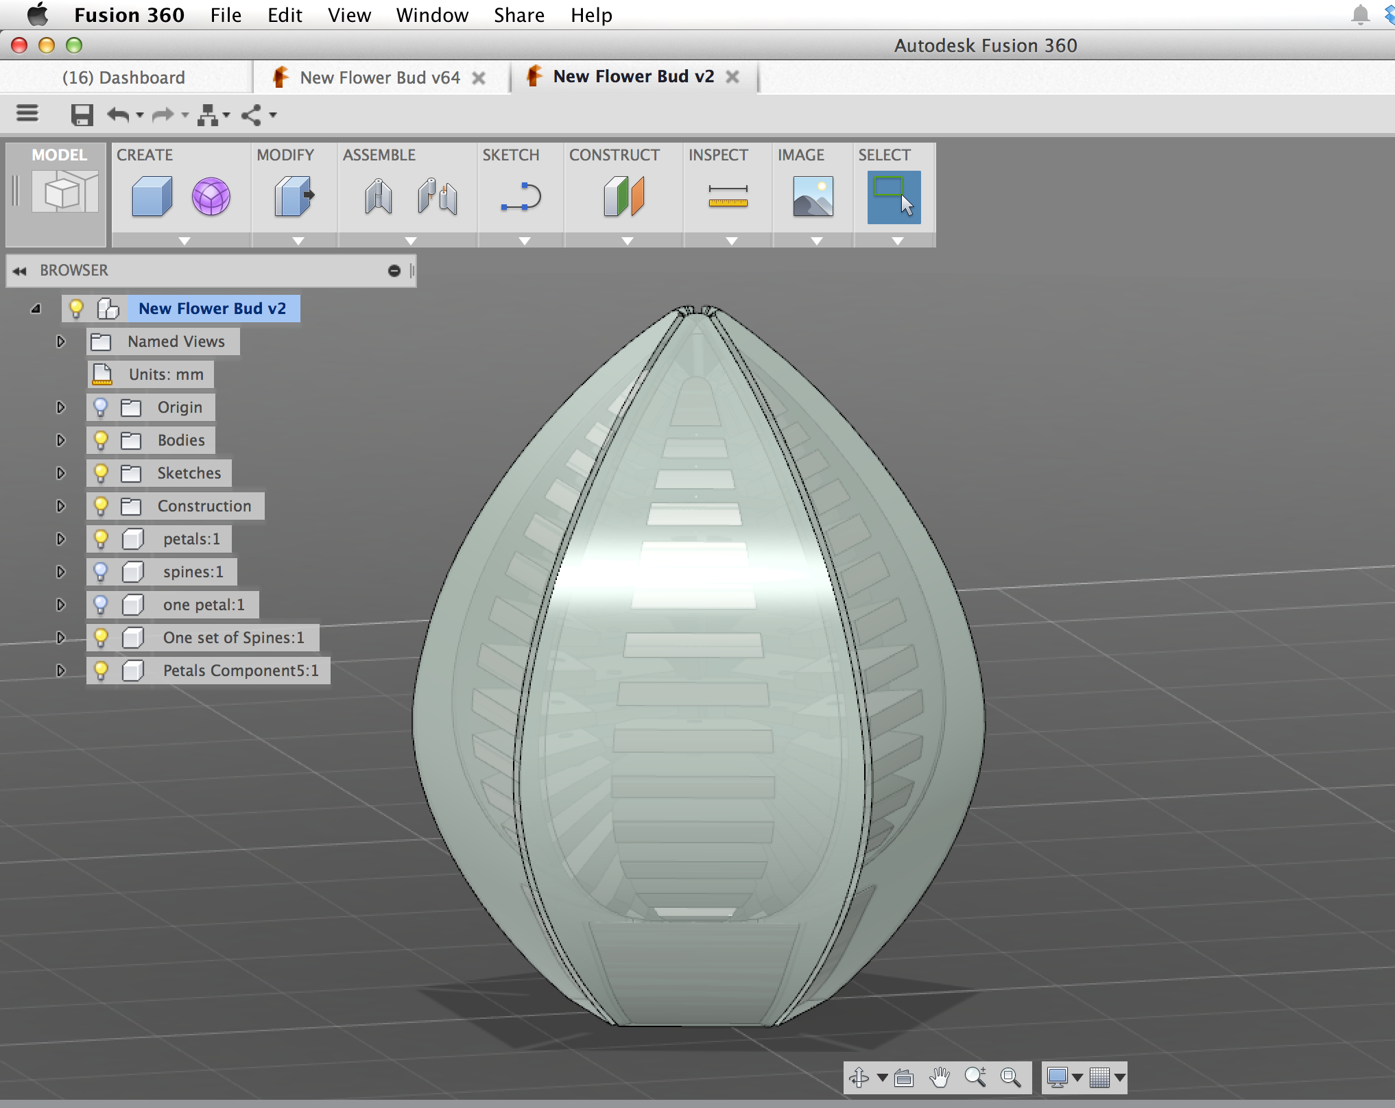Select the purple Create Form sphere icon
The height and width of the screenshot is (1108, 1395).
pos(211,197)
